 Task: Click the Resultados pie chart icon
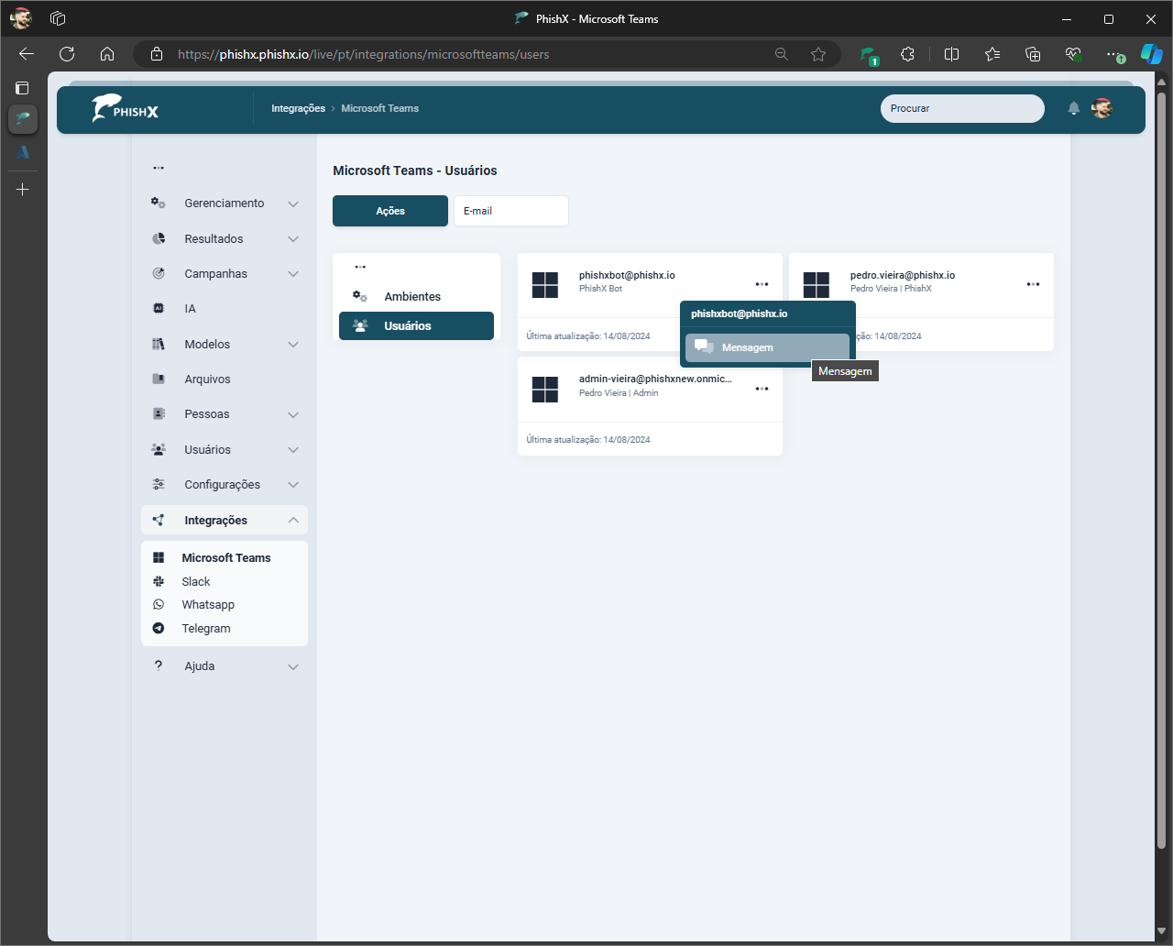[x=159, y=238]
